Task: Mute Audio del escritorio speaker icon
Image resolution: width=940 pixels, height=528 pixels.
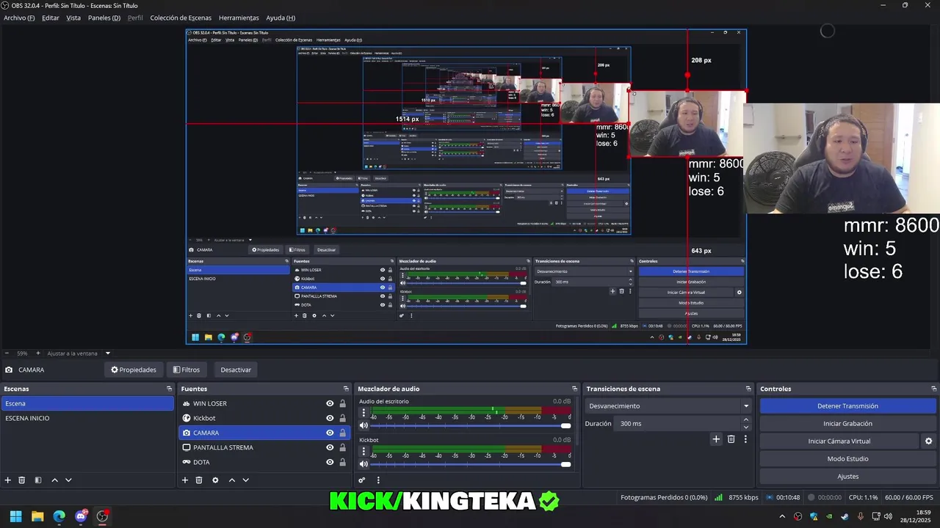Action: [364, 425]
